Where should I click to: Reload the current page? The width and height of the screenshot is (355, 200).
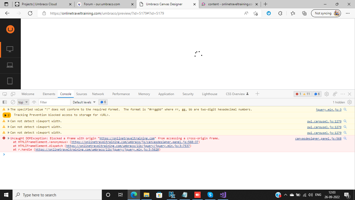tap(30, 13)
